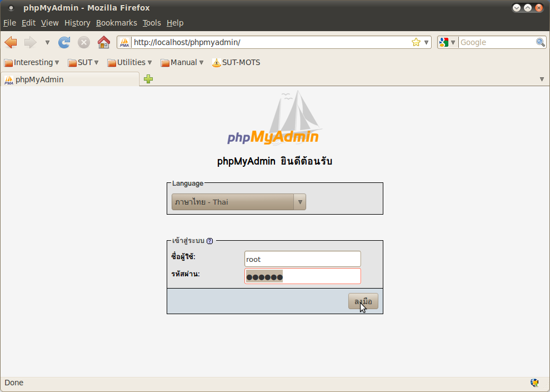The image size is (550, 392).
Task: Expand the Manual bookmarks folder
Action: coord(182,62)
